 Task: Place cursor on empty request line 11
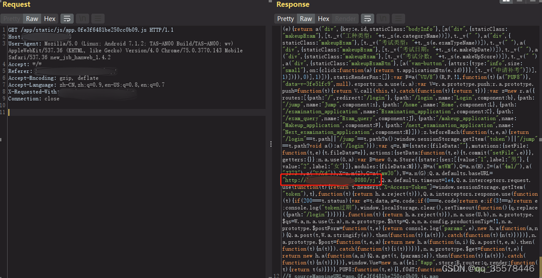point(137,112)
